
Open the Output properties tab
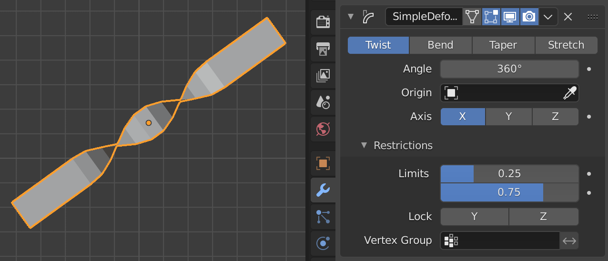tap(323, 48)
